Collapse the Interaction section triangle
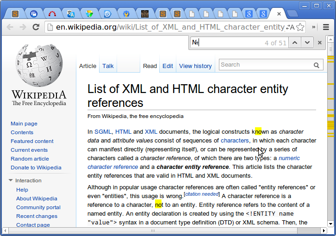The image size is (336, 236). [11, 180]
